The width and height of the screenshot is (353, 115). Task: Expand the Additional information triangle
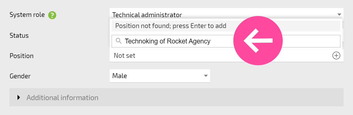(19, 98)
